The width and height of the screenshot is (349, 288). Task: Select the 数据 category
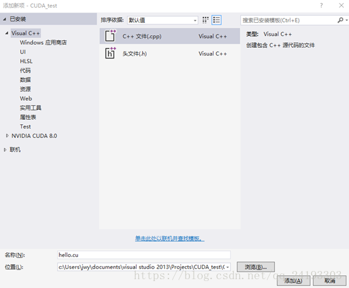pyautogui.click(x=25, y=80)
